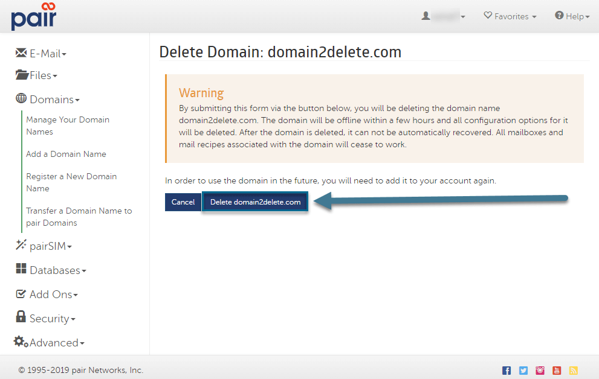
Task: Open the YouTube footer icon
Action: (557, 371)
